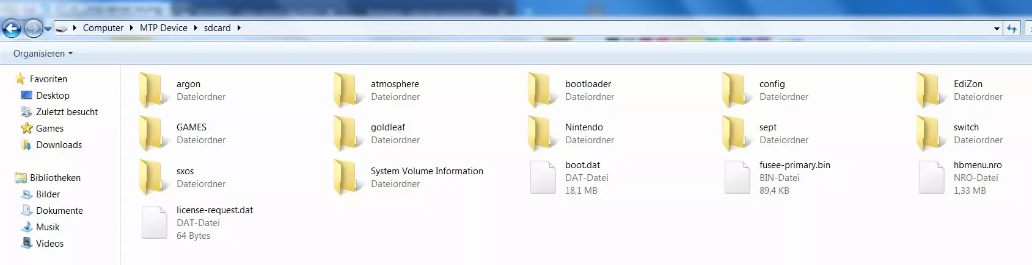Click the refresh icon beside address bar
The width and height of the screenshot is (1032, 265).
[x=1012, y=28]
